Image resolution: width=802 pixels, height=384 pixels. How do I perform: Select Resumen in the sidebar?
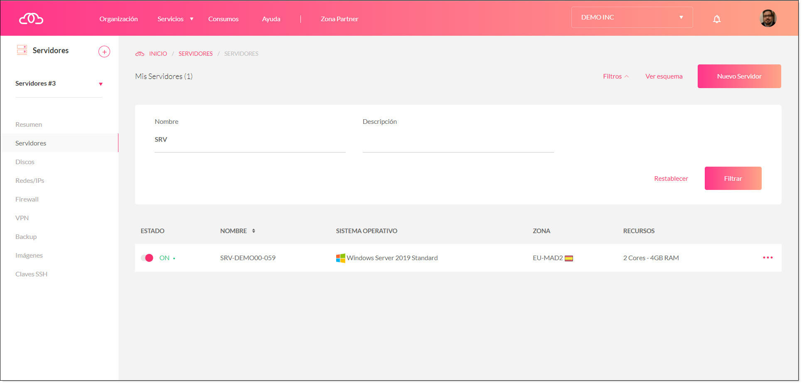tap(29, 125)
